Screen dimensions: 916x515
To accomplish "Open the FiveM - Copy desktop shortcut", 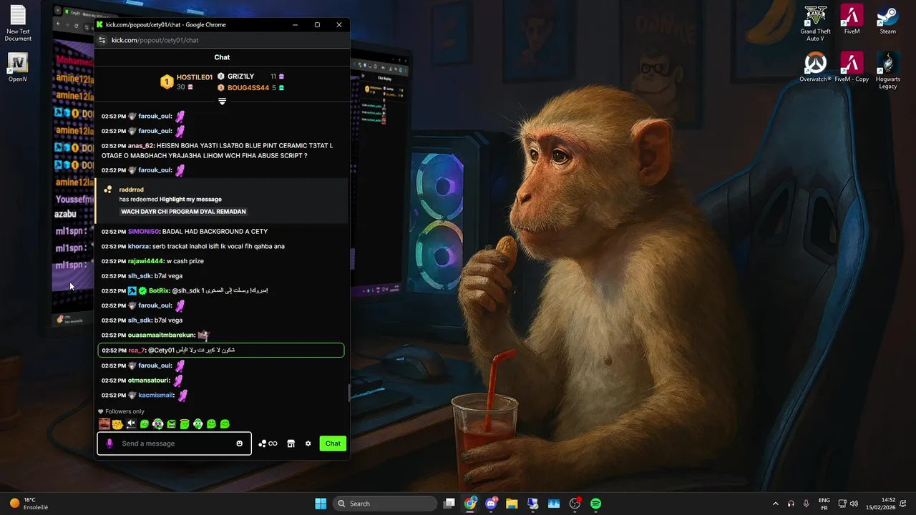I will tap(852, 67).
